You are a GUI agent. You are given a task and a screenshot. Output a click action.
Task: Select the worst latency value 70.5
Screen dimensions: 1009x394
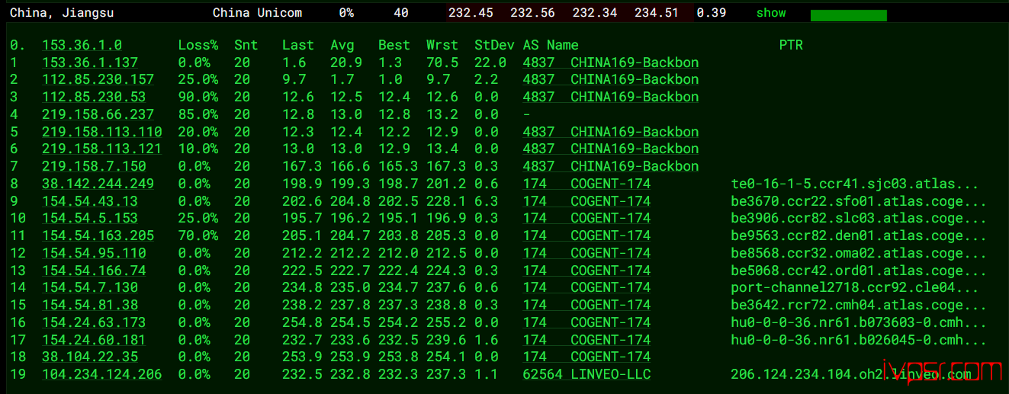tap(442, 62)
